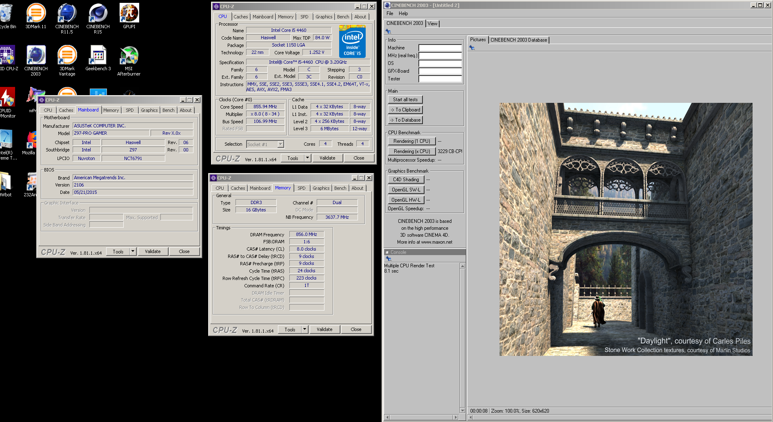Switch to the CINEBENCH 2003 Database tab

tap(518, 40)
